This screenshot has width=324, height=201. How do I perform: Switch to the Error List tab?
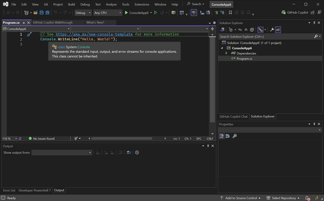pos(9,190)
